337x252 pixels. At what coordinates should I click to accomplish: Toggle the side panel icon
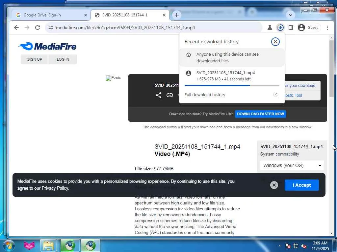(x=291, y=28)
